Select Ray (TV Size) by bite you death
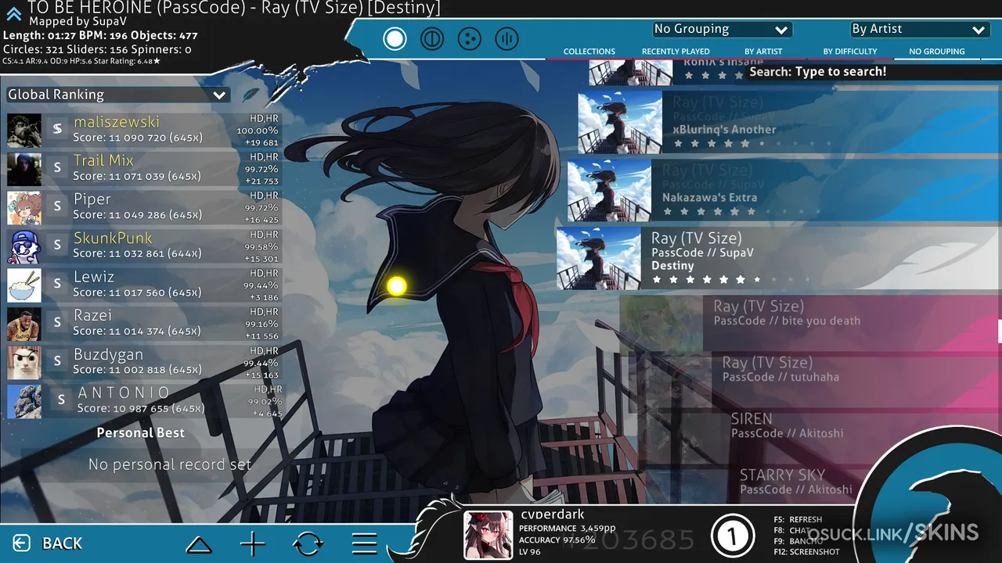1002x563 pixels. point(810,323)
